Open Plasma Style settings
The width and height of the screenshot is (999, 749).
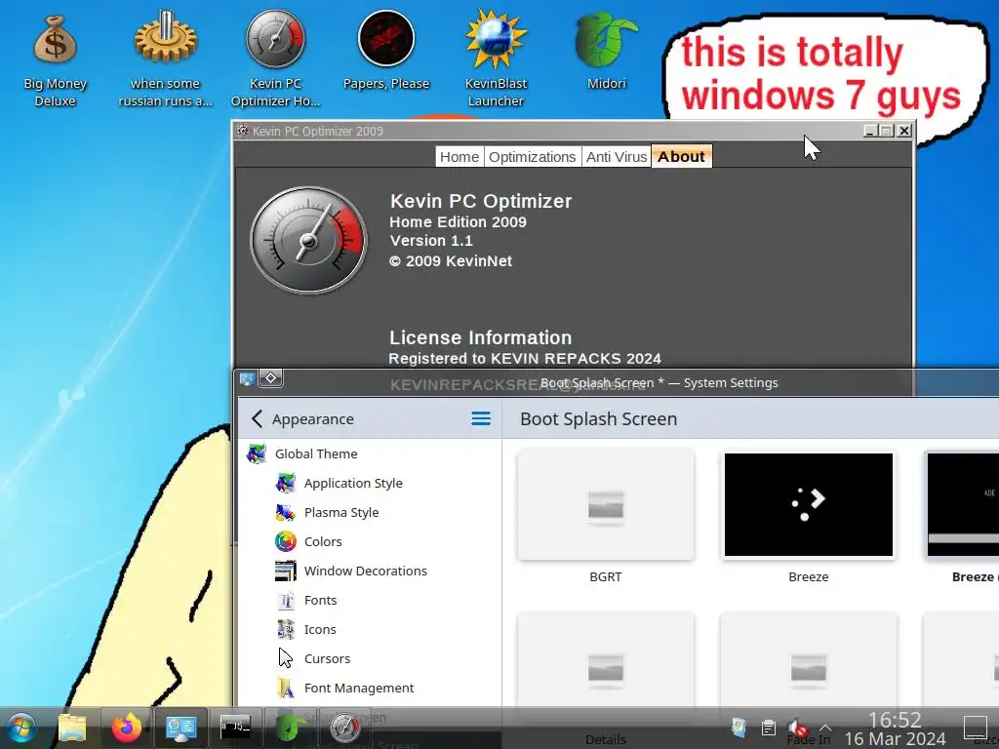(x=370, y=512)
